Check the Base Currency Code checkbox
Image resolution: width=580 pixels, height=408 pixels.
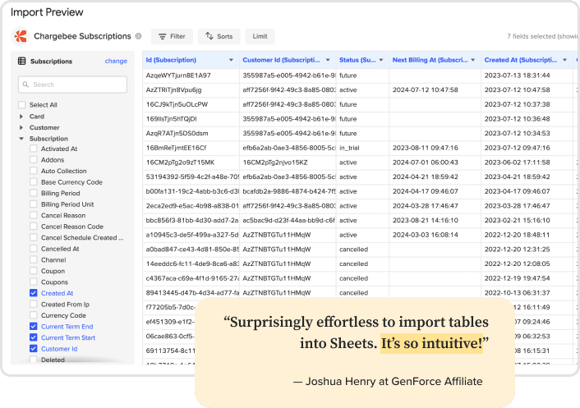[34, 181]
